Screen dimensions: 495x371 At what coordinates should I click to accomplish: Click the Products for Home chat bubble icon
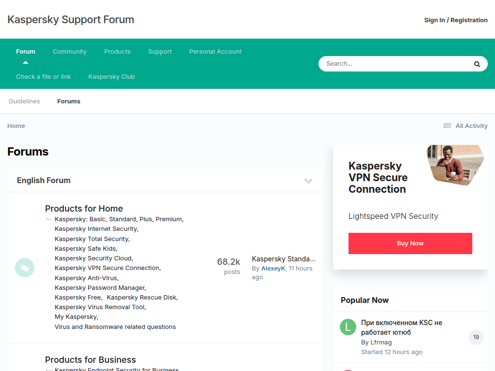25,268
